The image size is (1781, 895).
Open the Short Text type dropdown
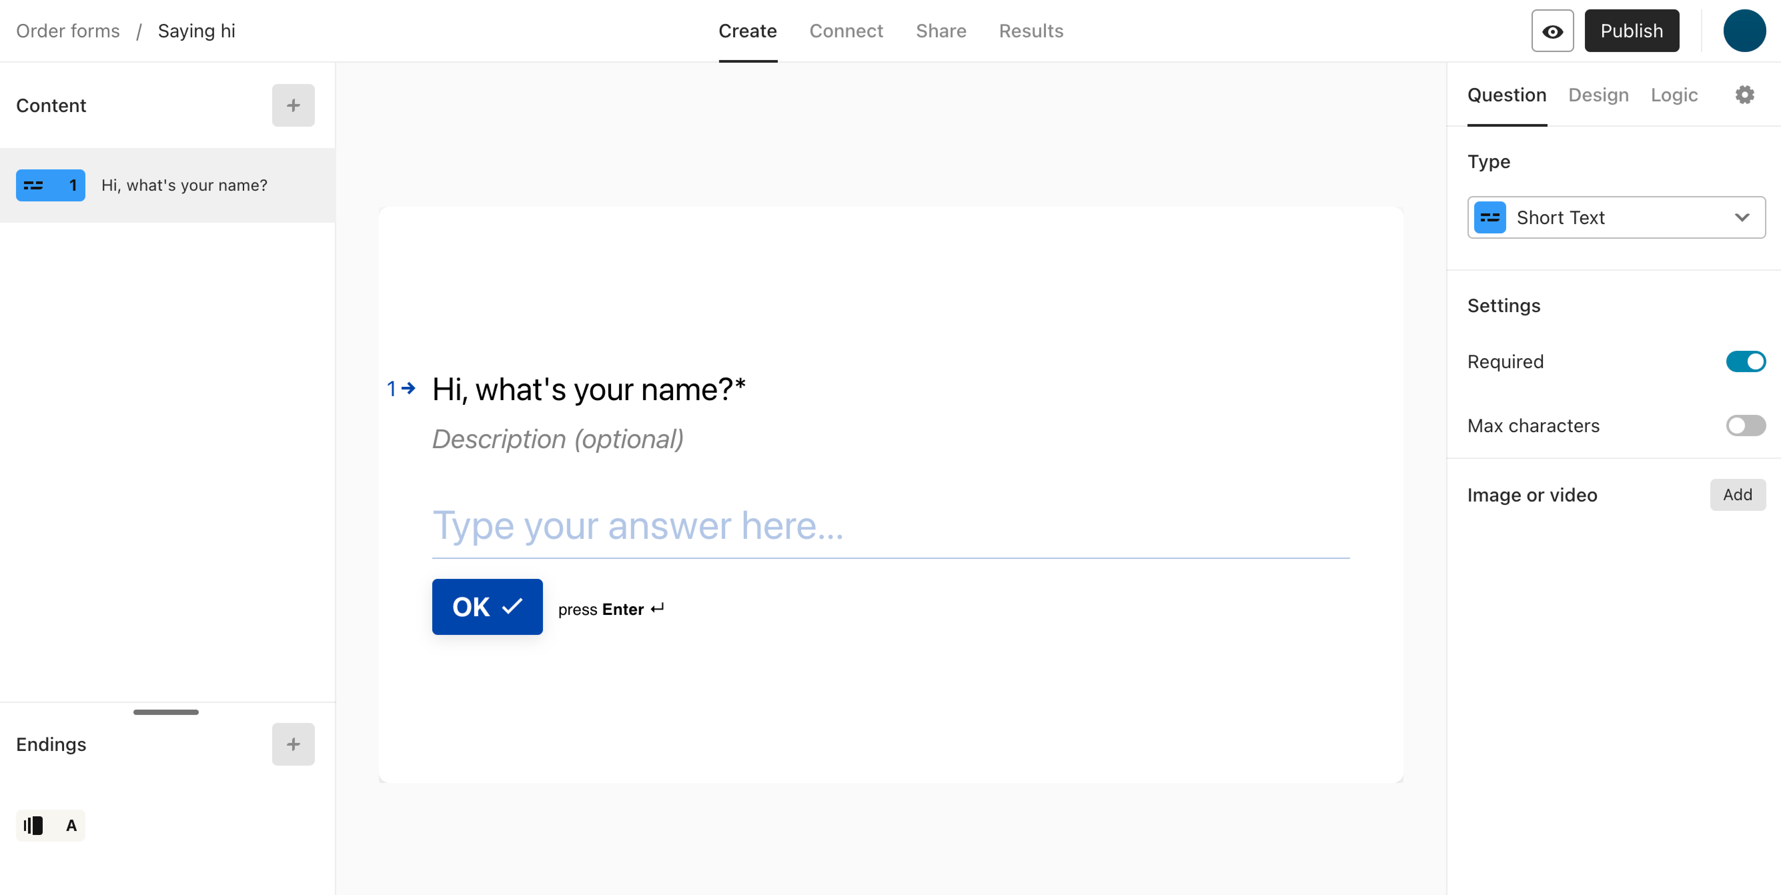(x=1617, y=218)
